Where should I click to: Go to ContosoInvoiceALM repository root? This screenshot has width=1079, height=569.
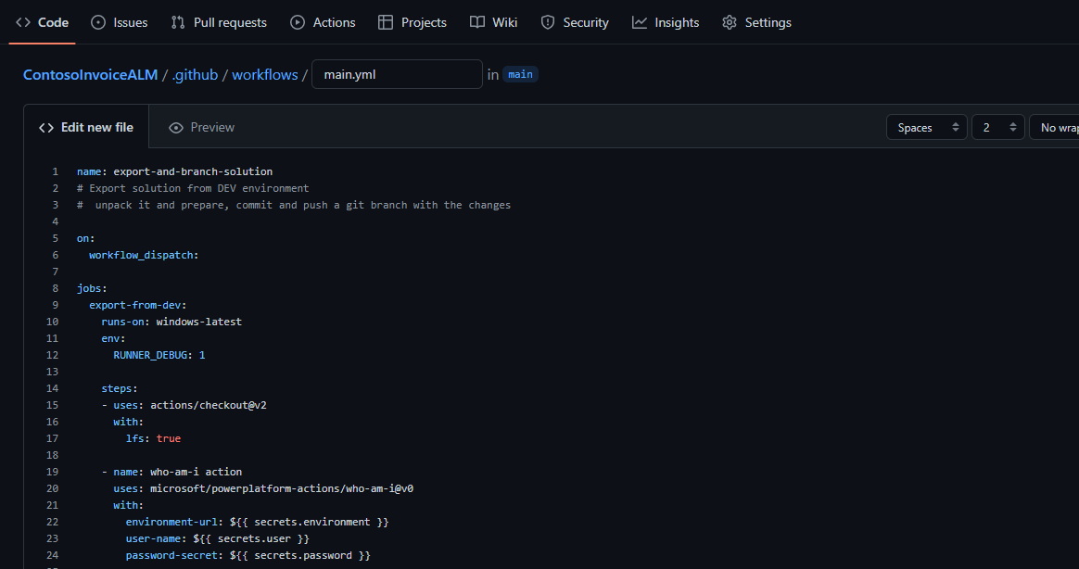click(x=90, y=74)
